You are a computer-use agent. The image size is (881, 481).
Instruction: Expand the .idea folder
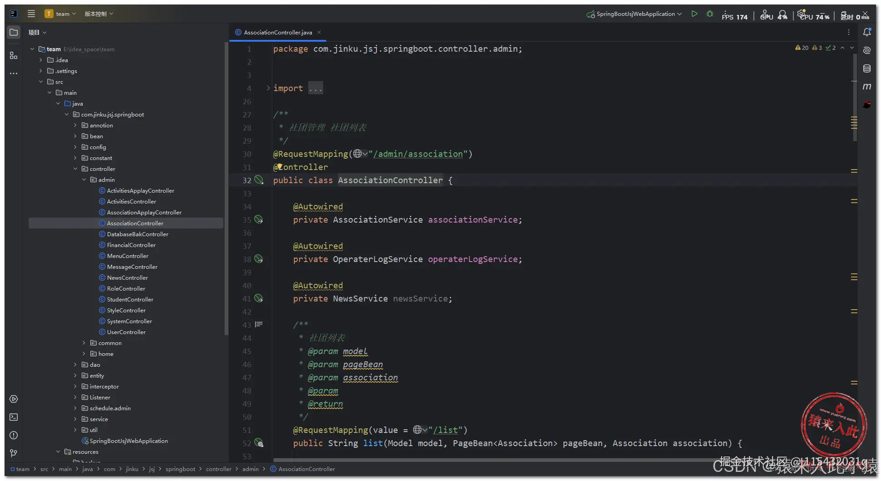(x=40, y=60)
